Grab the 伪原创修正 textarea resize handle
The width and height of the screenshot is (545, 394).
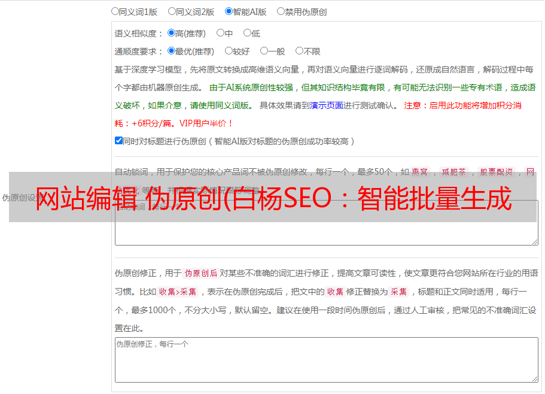click(535, 379)
